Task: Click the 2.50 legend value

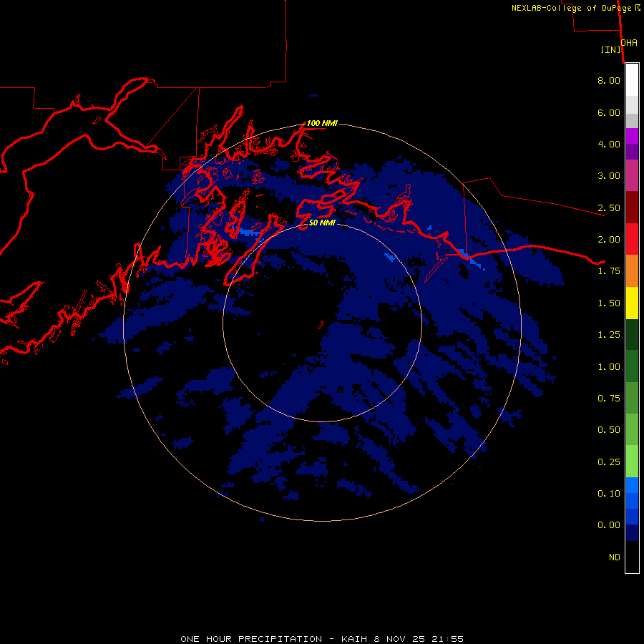Action: (x=609, y=208)
